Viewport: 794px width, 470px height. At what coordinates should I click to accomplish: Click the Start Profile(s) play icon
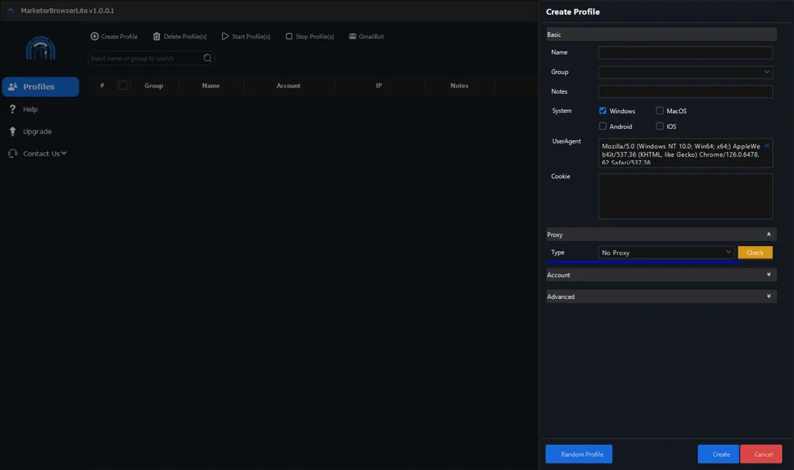pos(225,36)
